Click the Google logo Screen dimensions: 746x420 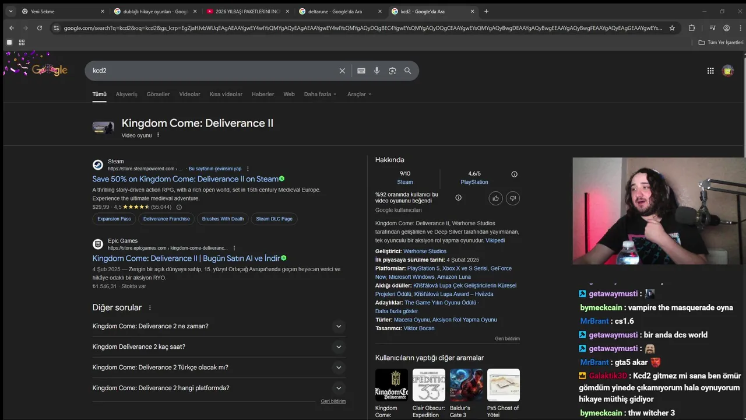50,70
